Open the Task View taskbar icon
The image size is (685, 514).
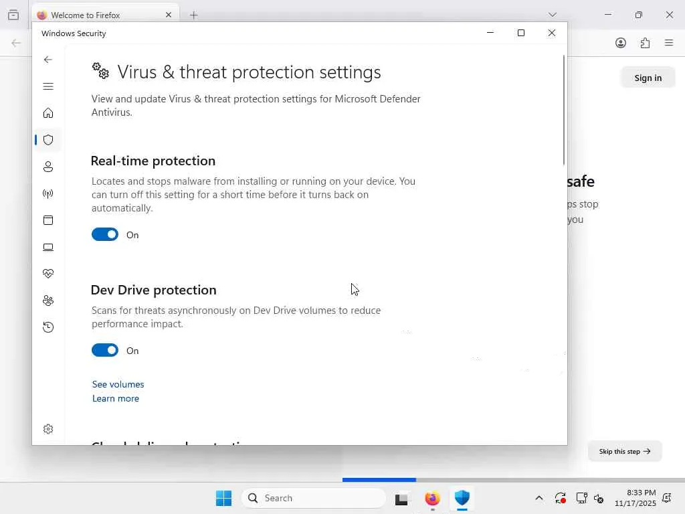[x=401, y=498]
